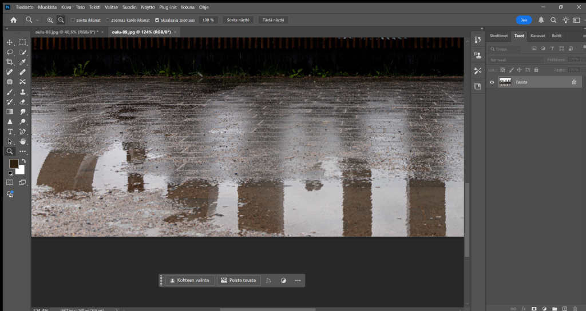The height and width of the screenshot is (311, 586).
Task: Open the notifications bell
Action: click(541, 20)
